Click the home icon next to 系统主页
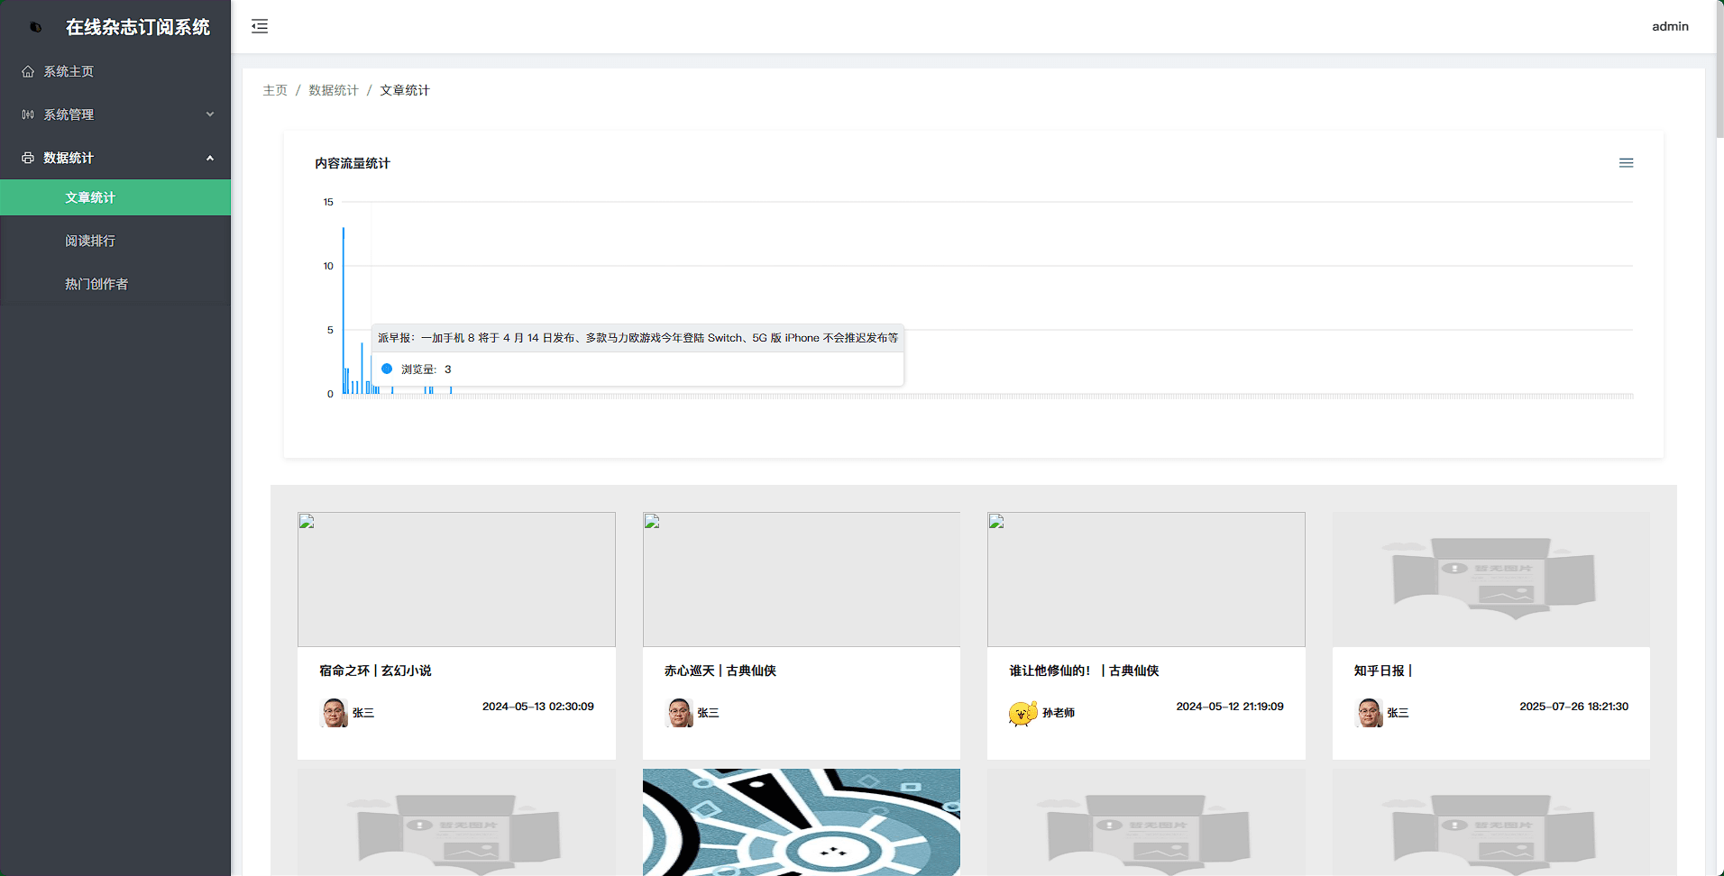 pyautogui.click(x=28, y=71)
